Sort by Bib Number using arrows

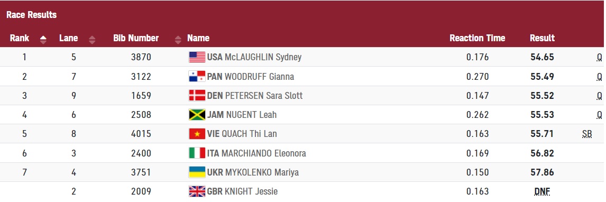coord(178,39)
